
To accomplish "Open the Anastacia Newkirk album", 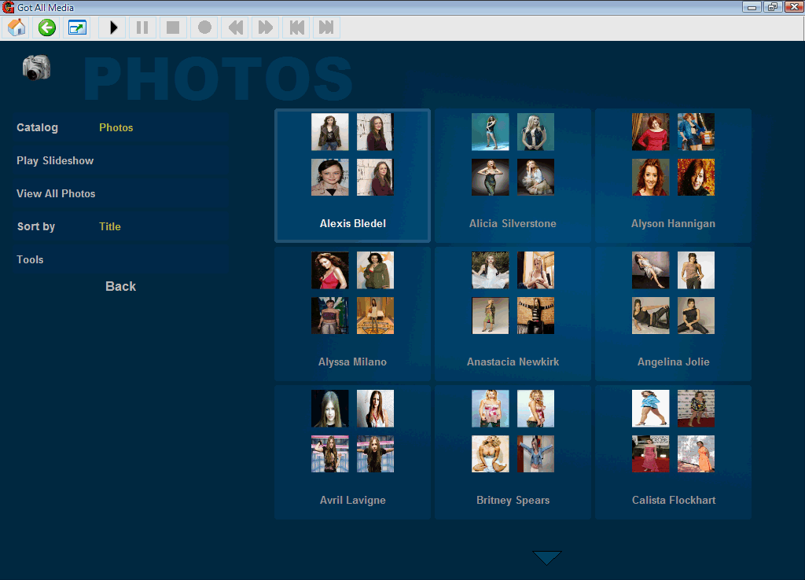I will [513, 314].
